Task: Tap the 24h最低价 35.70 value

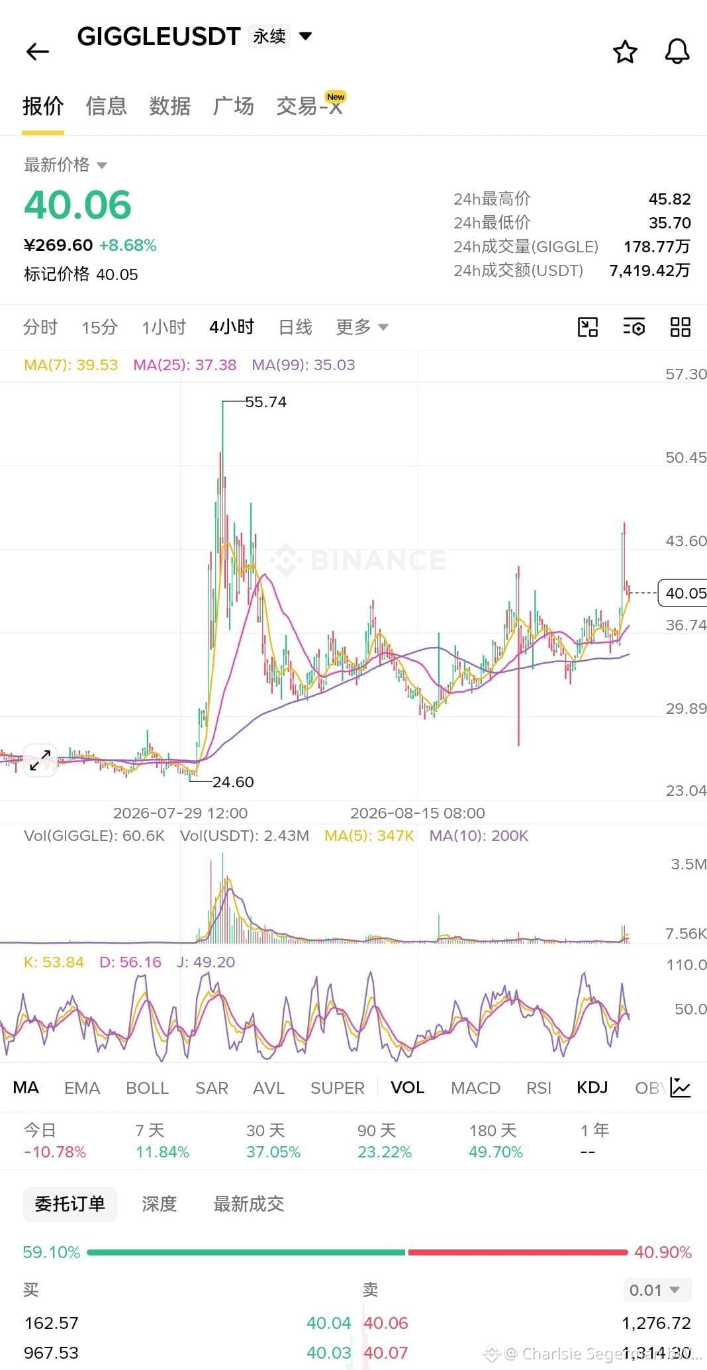Action: click(670, 223)
